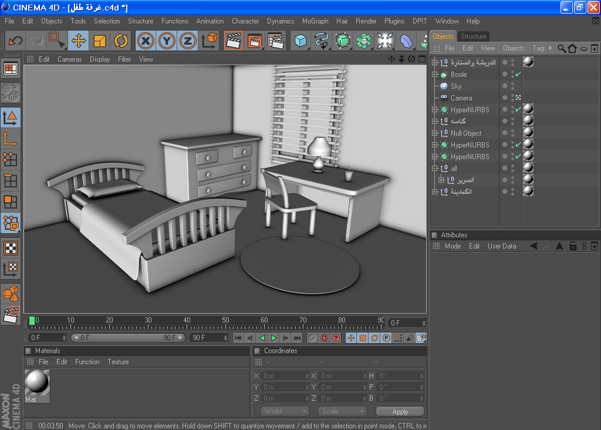Screen dimensions: 601x430
Task: Open the Plugins menu
Action: coord(394,21)
